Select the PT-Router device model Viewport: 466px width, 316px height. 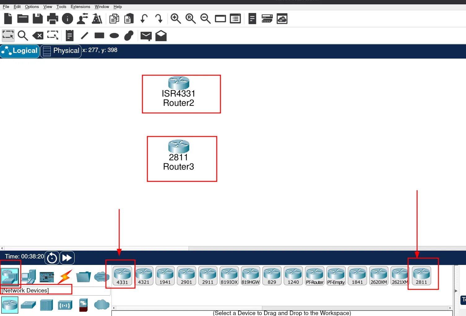pos(315,276)
